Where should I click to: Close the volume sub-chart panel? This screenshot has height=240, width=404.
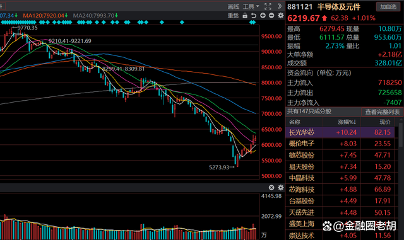[x=271, y=187]
